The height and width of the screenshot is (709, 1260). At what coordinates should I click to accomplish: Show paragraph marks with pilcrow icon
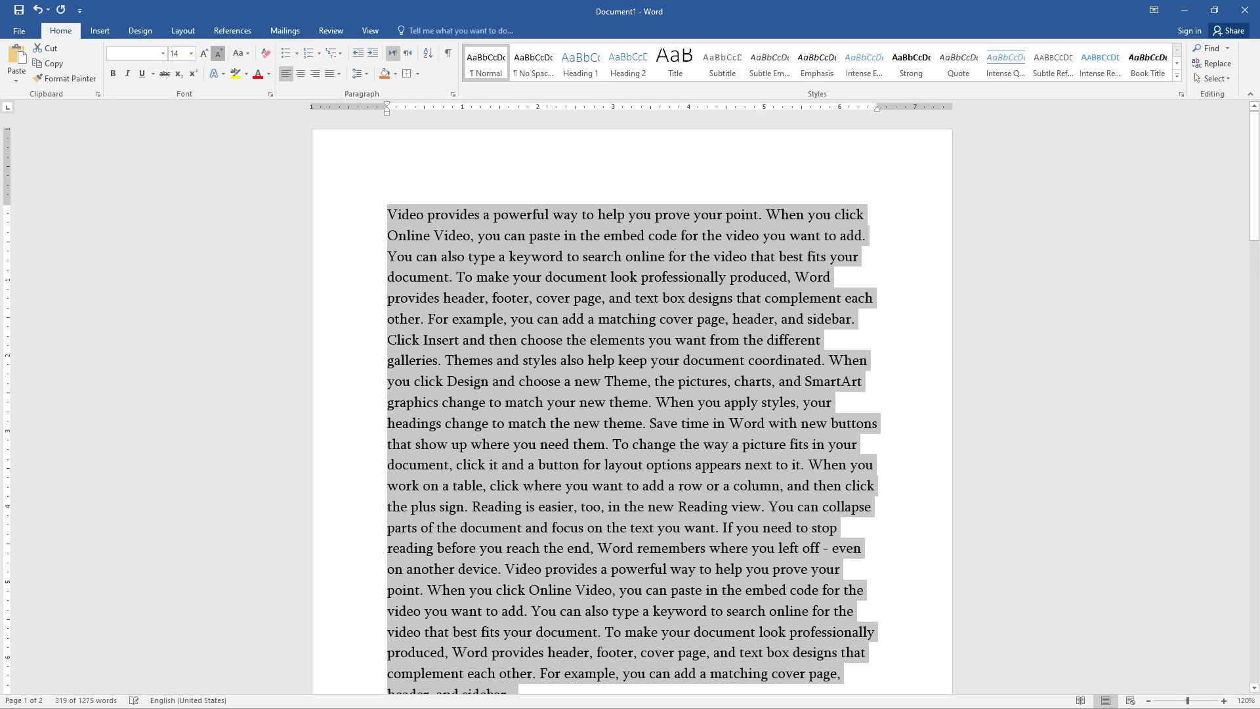(448, 53)
